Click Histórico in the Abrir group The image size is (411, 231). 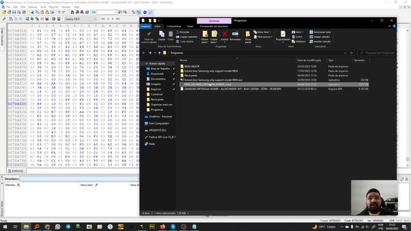299,42
